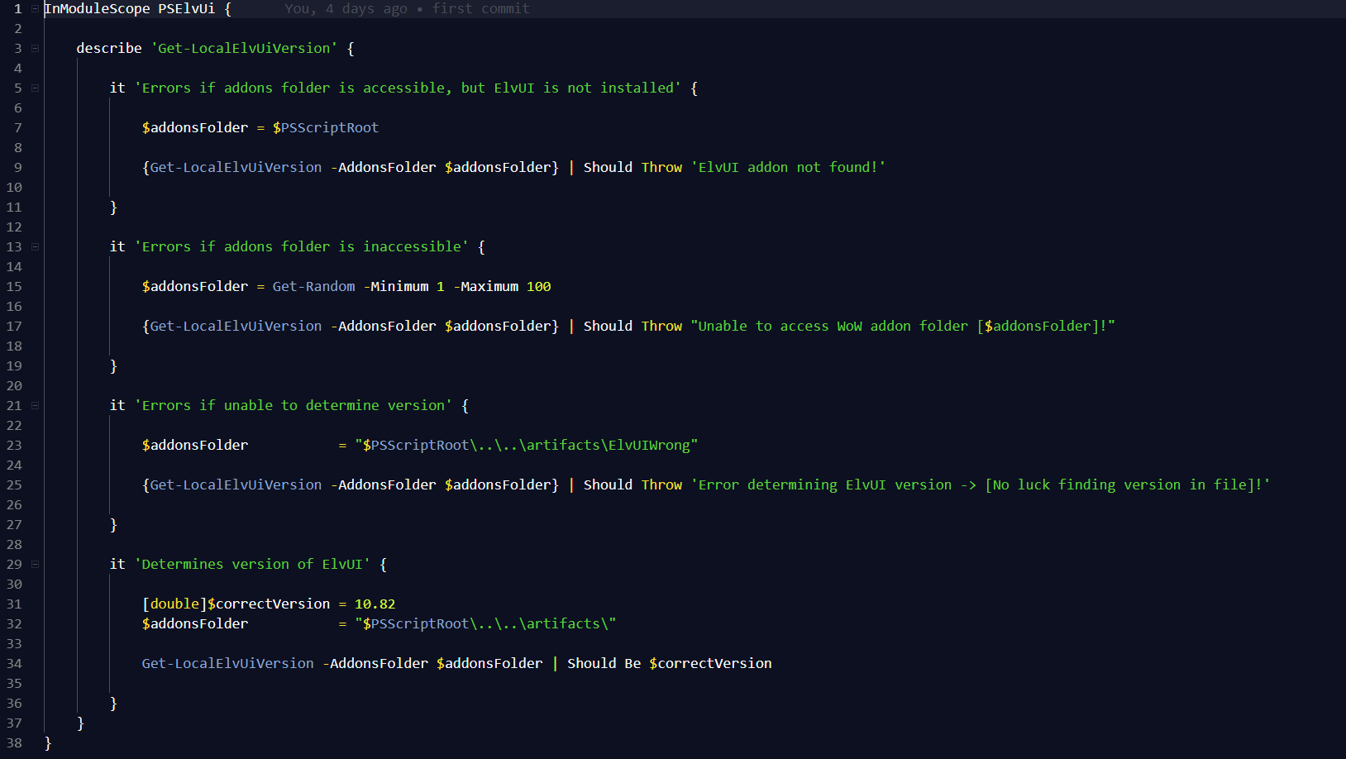Image resolution: width=1346 pixels, height=759 pixels.
Task: Click the value 100 on line 15
Action: click(539, 286)
